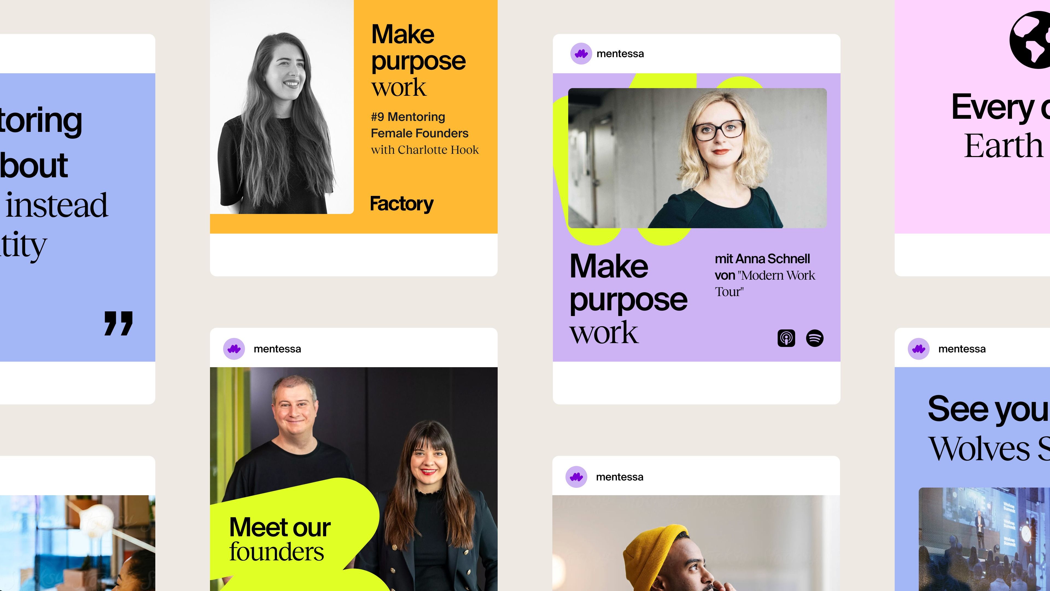Click mentessa avatar above yellow beanie photo
Screen dimensions: 1050x591
[x=576, y=477]
